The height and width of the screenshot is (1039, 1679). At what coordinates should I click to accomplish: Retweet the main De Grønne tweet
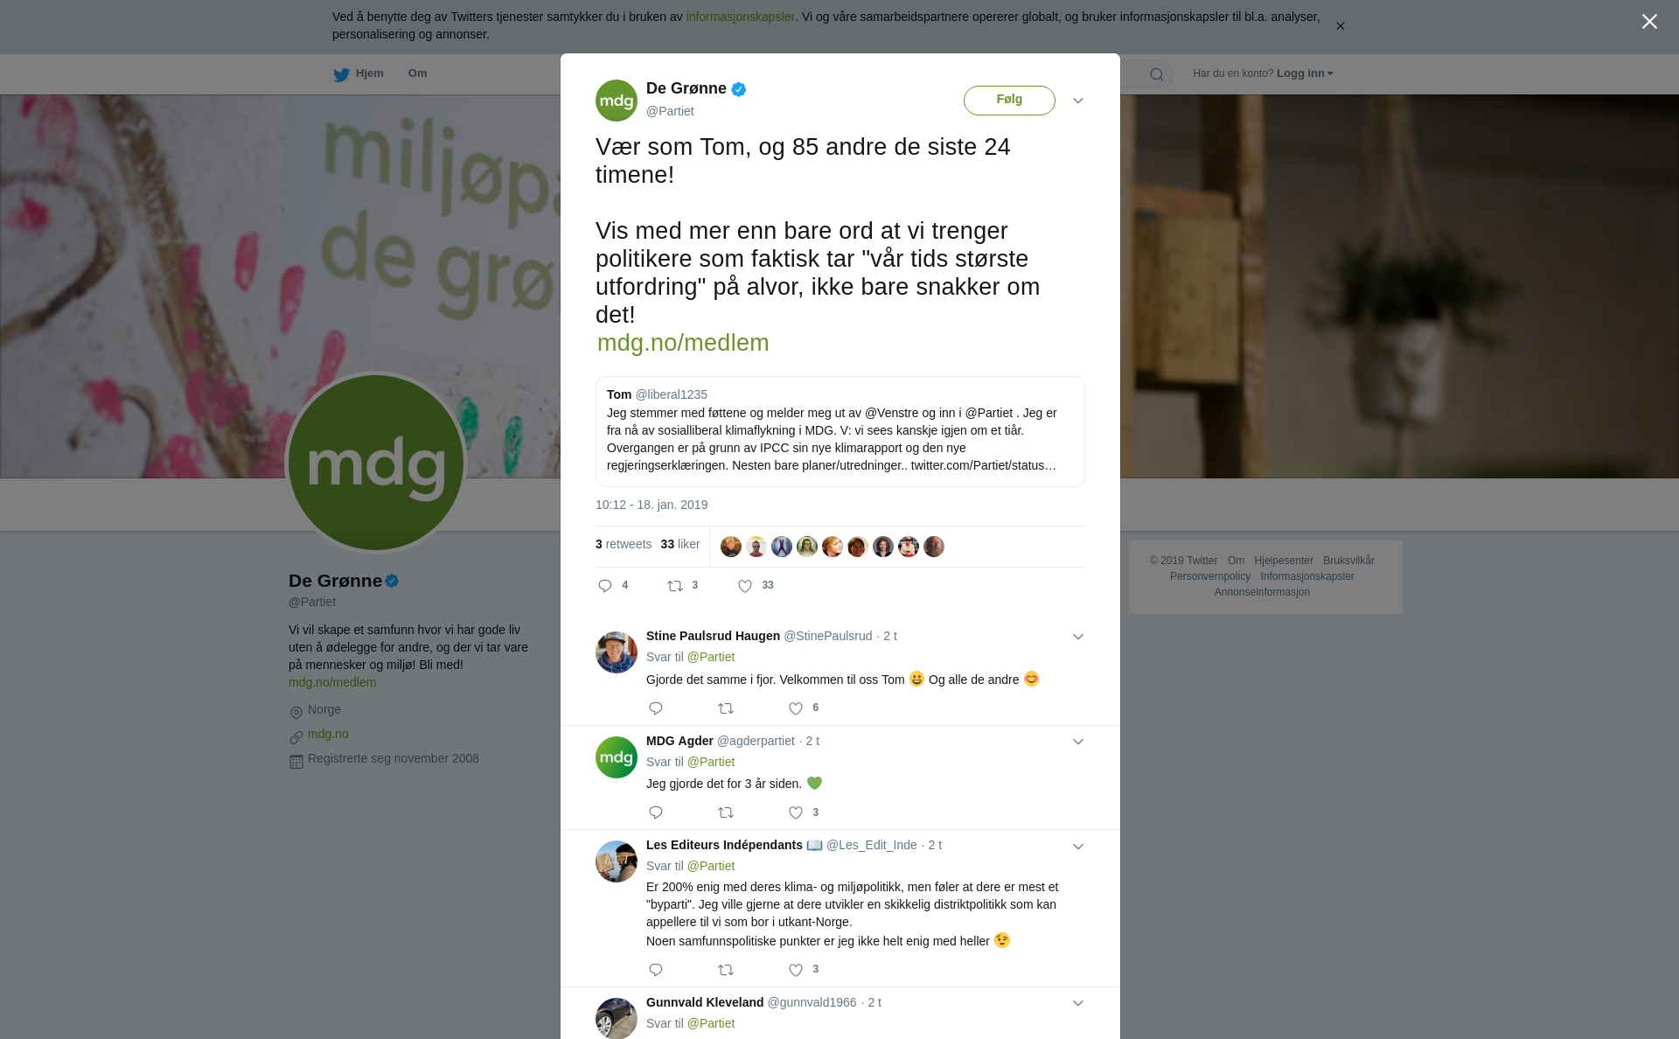point(675,586)
